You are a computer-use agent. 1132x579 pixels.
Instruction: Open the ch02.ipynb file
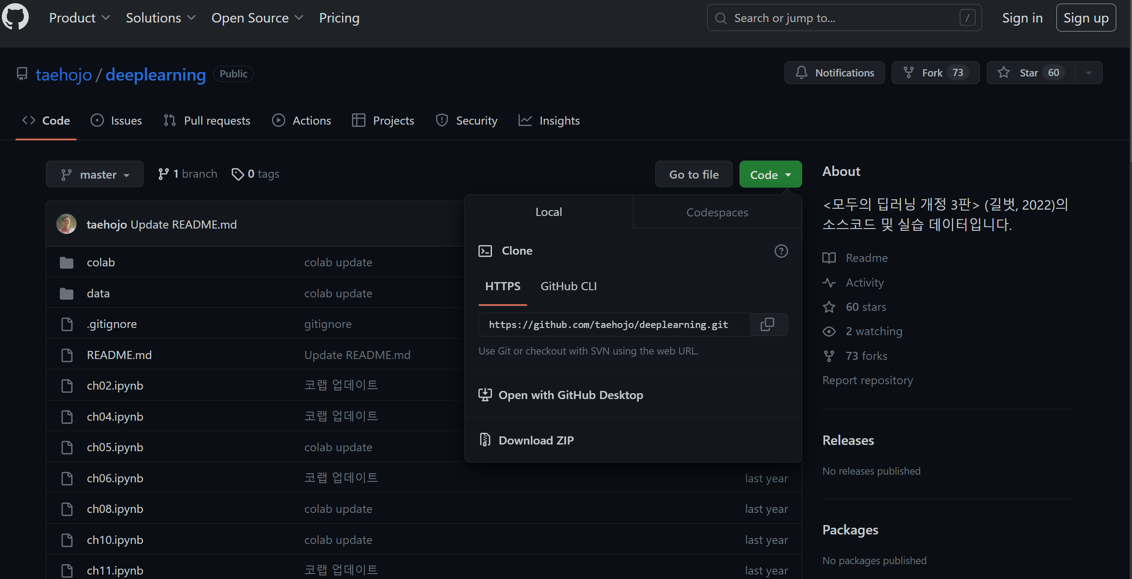[115, 386]
